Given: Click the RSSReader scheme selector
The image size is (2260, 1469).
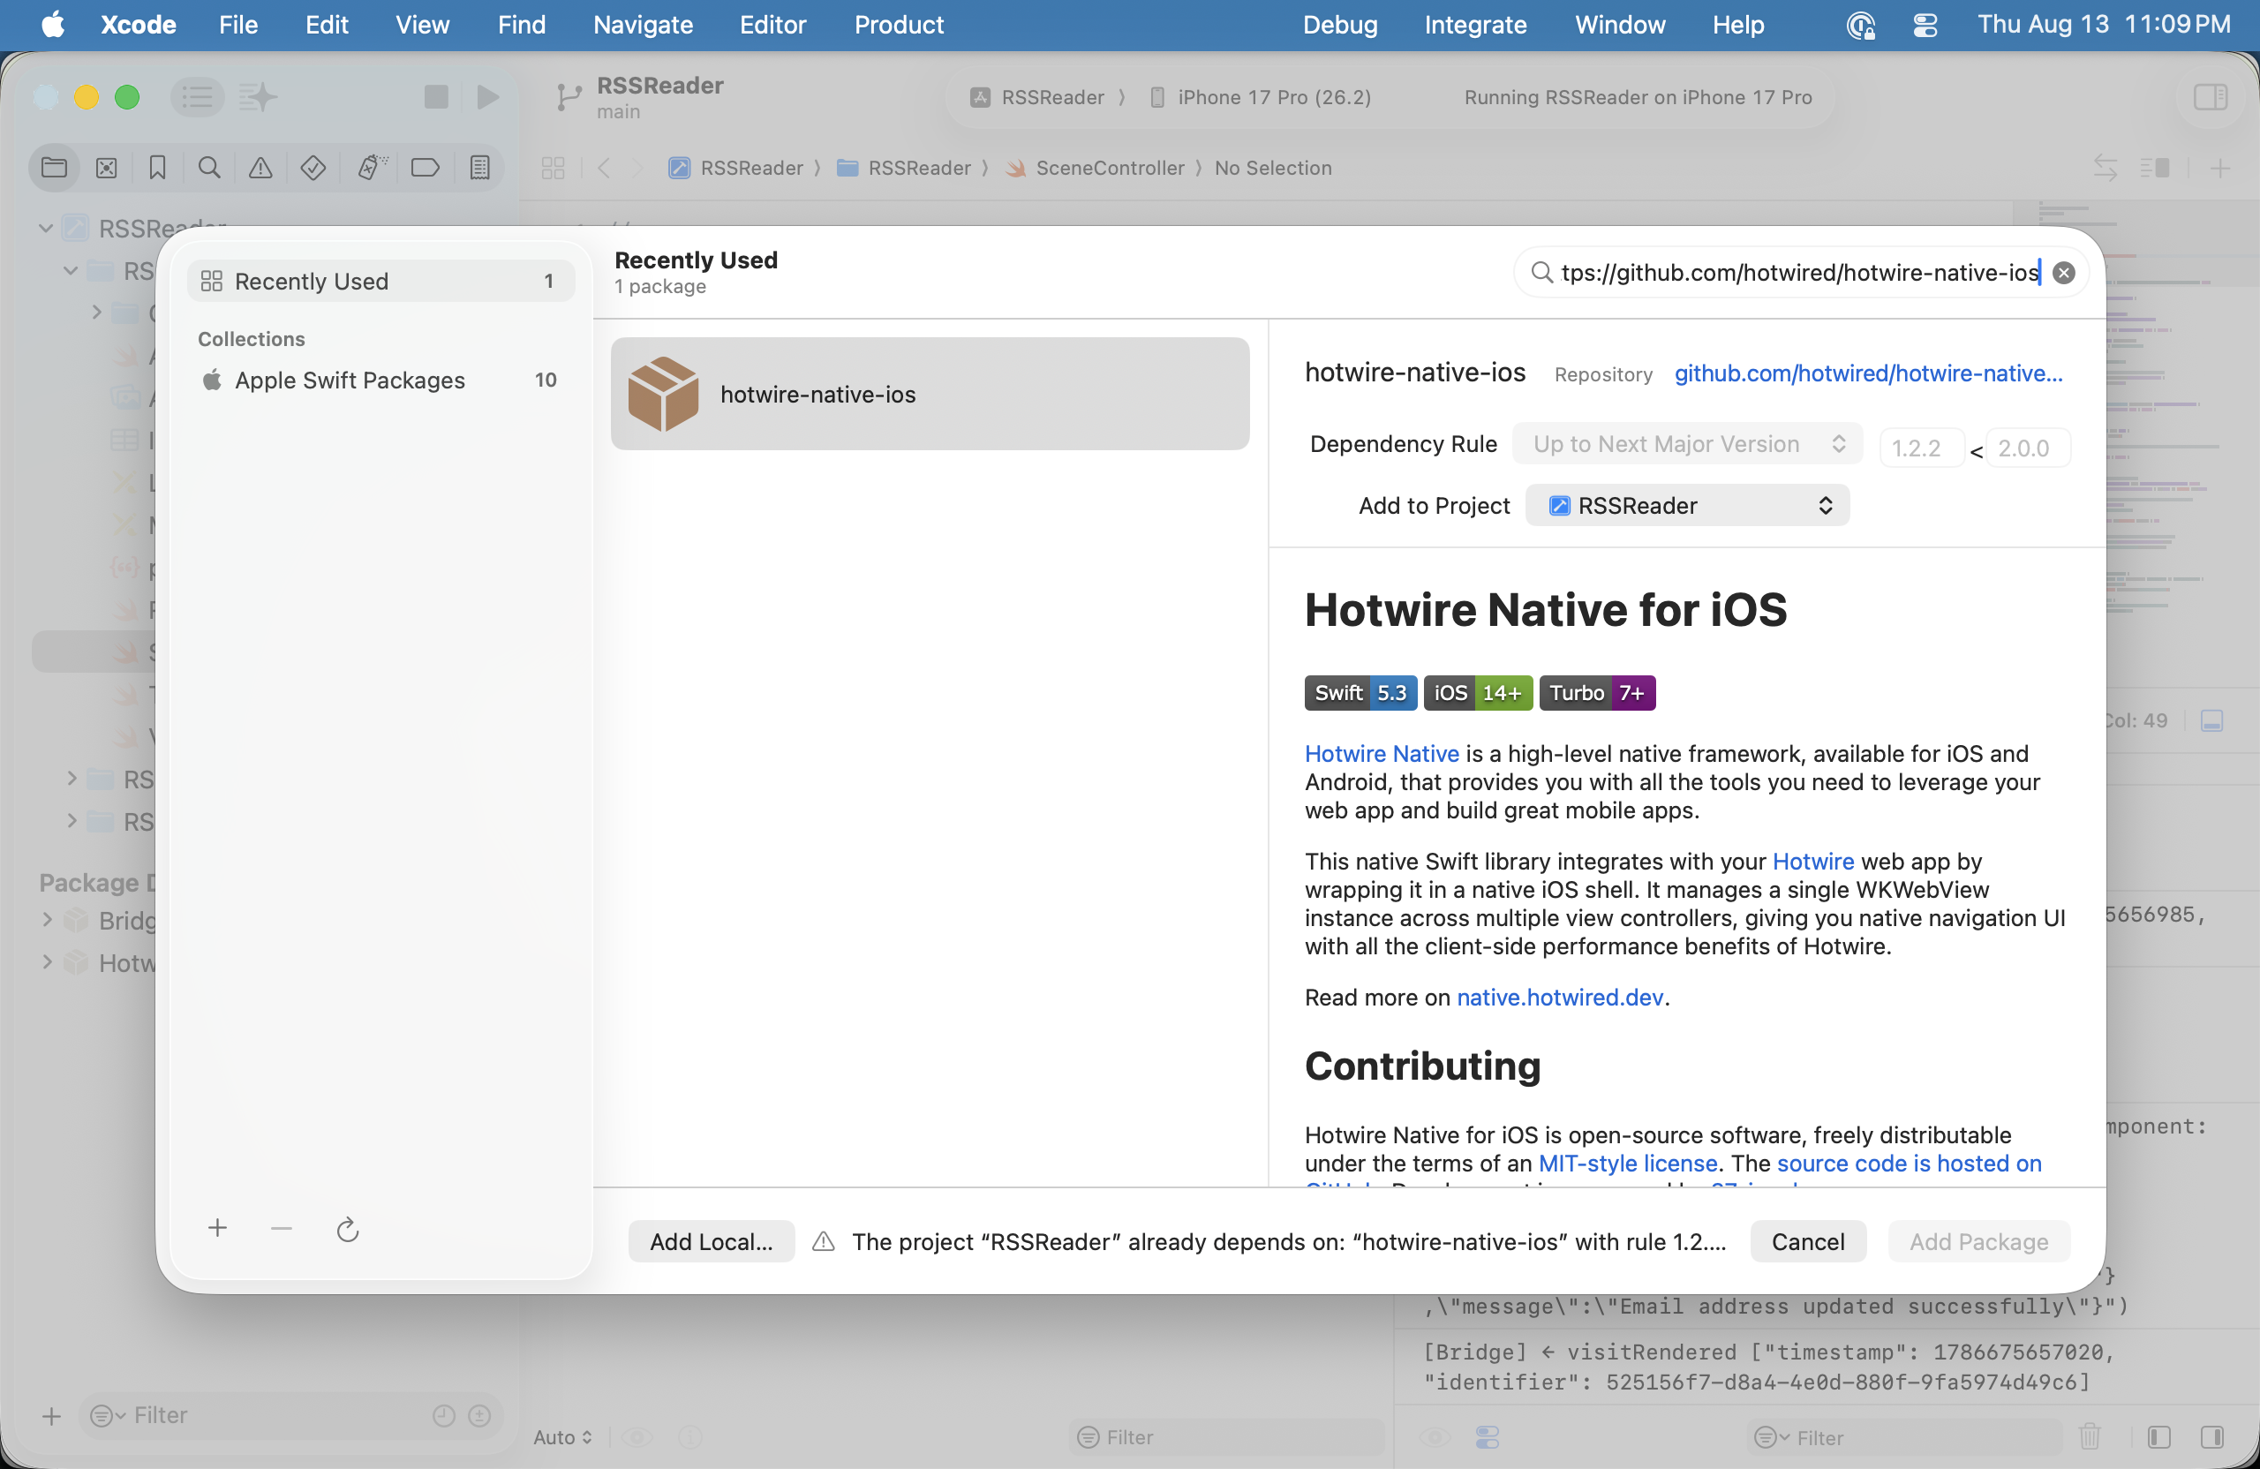Looking at the screenshot, I should click(1037, 97).
